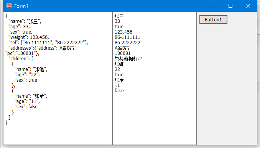Screen dimensions: 260x148
Task: Click output value 33 in right memo
Action: pos(117,21)
